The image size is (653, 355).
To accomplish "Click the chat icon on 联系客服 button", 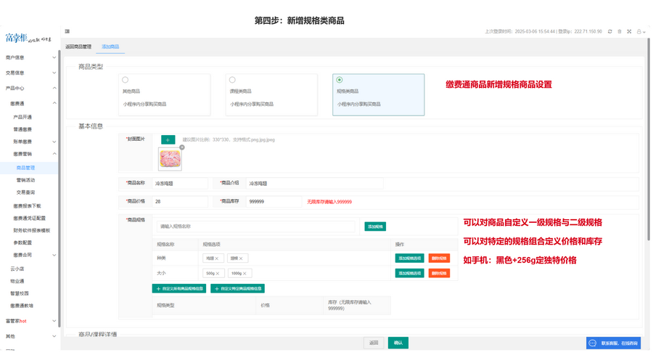I will click(593, 343).
